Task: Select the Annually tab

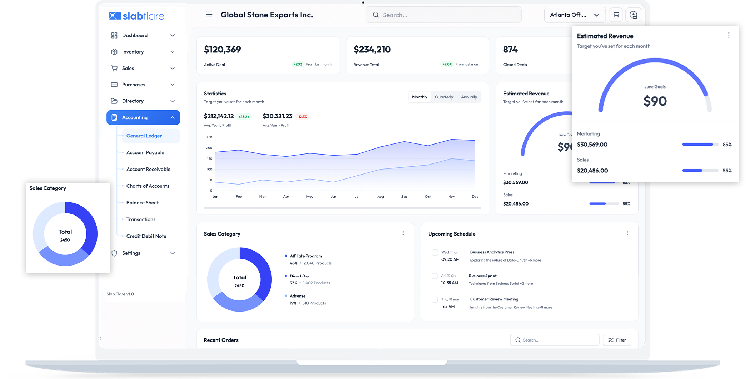Action: (x=469, y=97)
